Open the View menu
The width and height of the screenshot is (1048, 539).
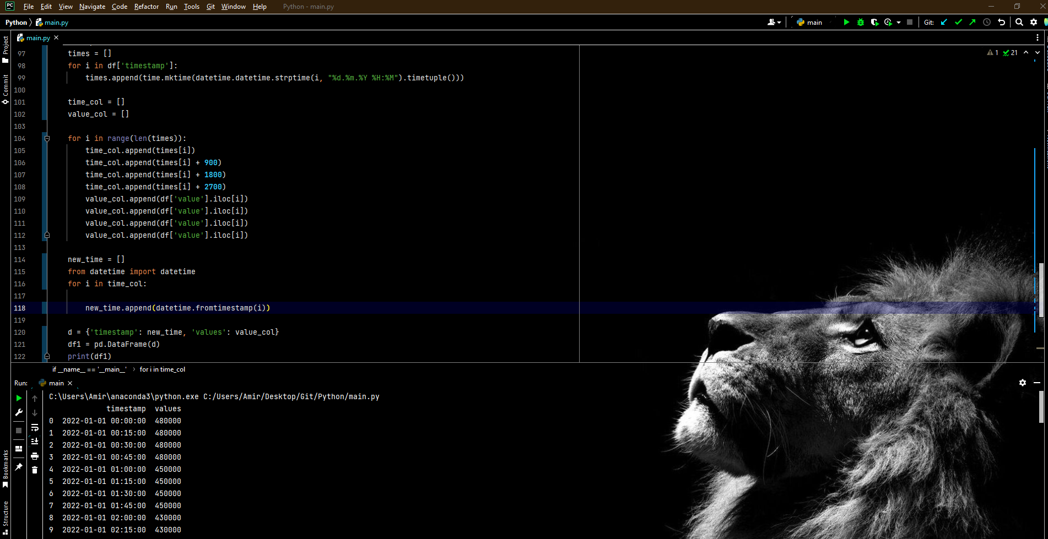click(66, 7)
